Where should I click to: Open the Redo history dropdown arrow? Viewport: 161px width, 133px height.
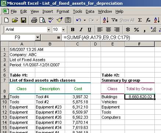coord(97,20)
